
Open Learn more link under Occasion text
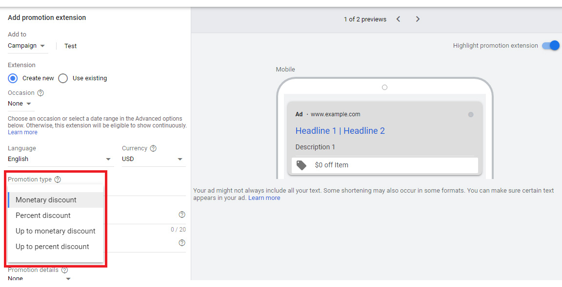(22, 132)
